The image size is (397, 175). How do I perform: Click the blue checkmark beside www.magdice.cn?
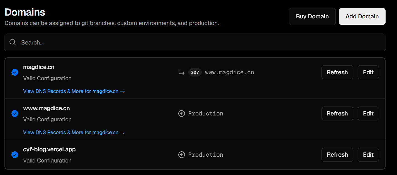(15, 114)
